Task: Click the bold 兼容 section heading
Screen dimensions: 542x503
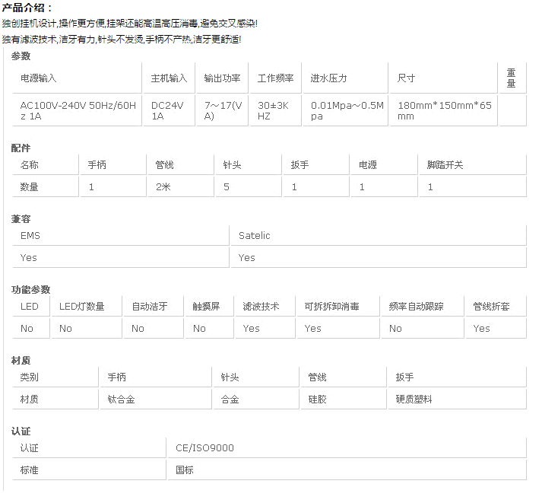Action: (x=21, y=219)
